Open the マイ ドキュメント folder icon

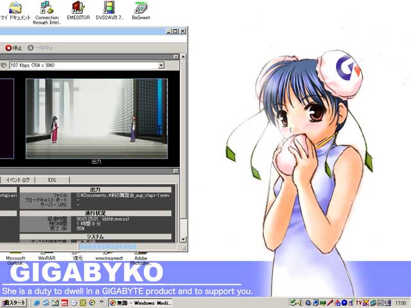[x=15, y=8]
